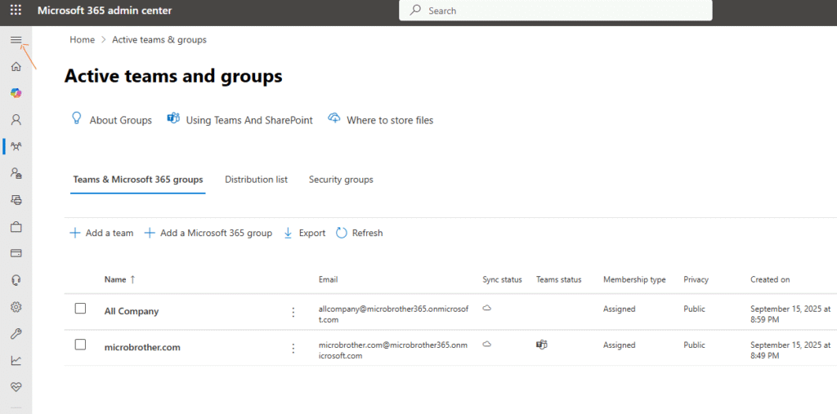Open Health heart icon in sidebar
This screenshot has height=414, width=837.
coord(16,387)
